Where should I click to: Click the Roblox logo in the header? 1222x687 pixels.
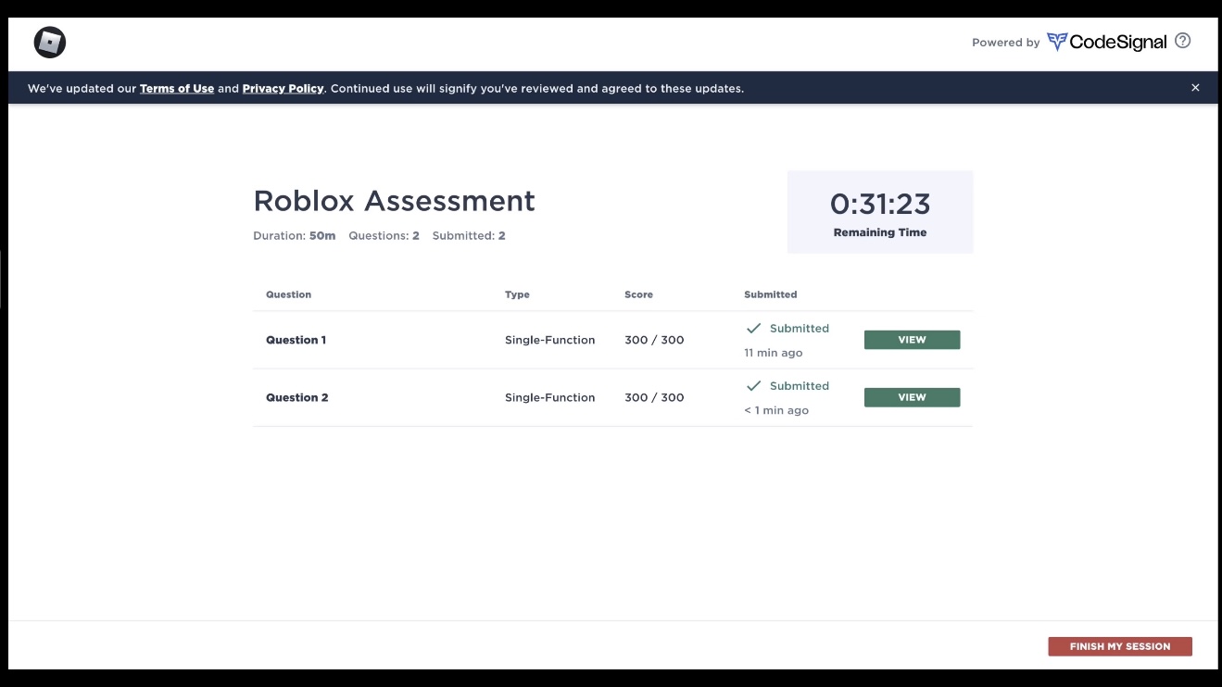click(50, 43)
